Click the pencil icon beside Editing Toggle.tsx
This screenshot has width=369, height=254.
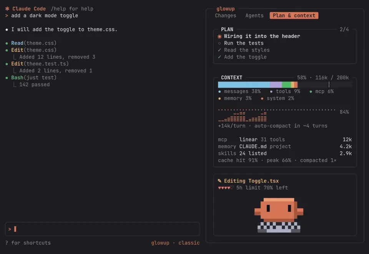[x=219, y=181]
